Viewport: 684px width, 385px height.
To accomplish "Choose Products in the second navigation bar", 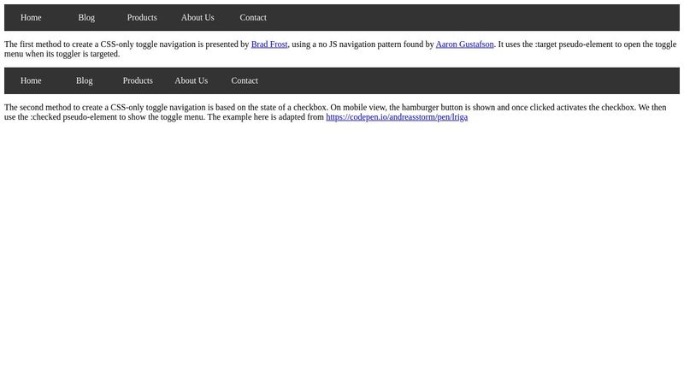I will (138, 80).
